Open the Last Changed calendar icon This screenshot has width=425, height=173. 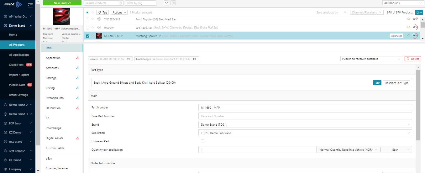click(195, 59)
